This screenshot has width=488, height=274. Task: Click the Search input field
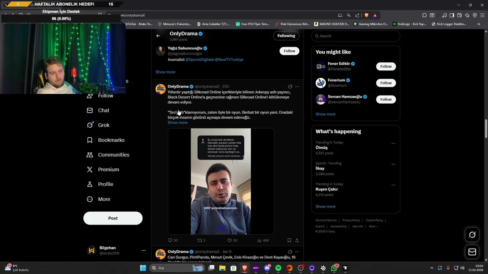point(356,36)
